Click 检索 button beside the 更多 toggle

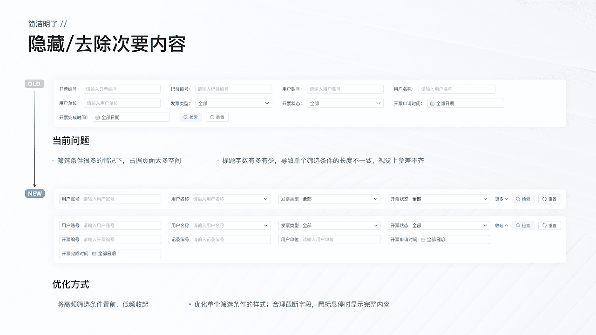(x=523, y=199)
